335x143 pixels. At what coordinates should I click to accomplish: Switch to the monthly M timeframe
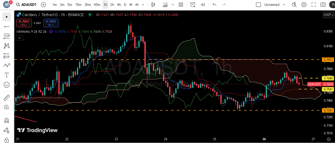click(137, 5)
